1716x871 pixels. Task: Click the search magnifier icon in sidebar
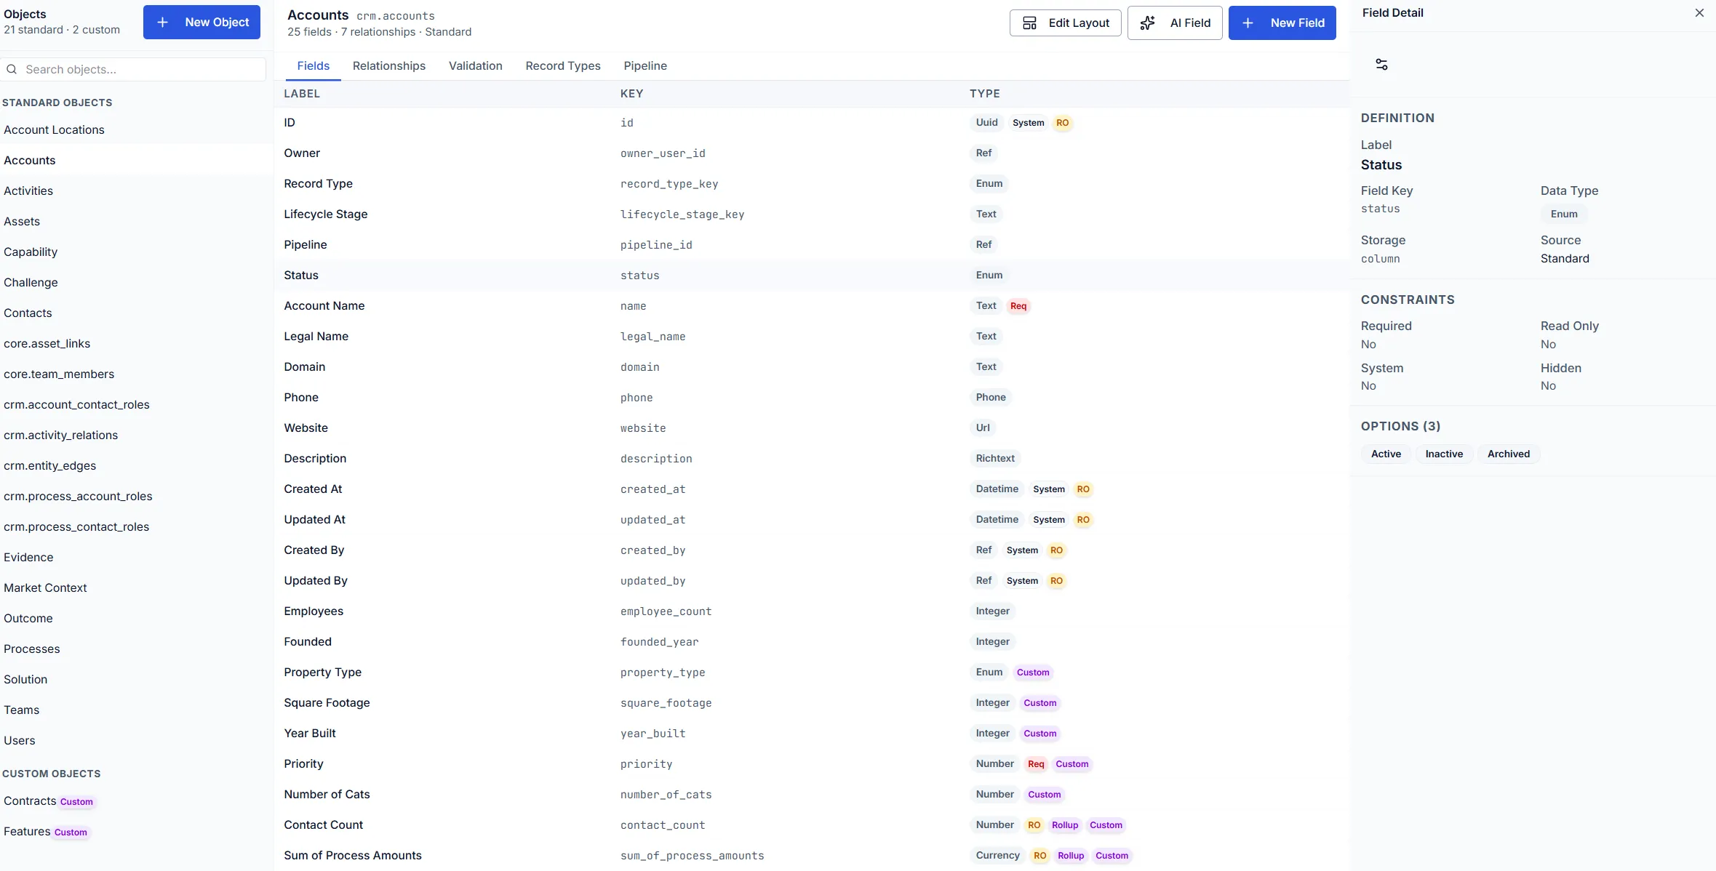click(12, 68)
